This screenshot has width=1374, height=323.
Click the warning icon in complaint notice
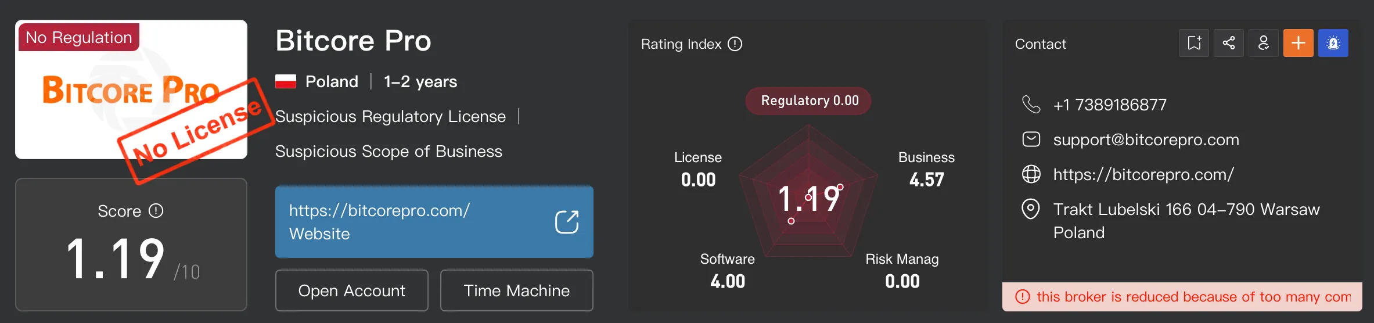tap(1022, 297)
